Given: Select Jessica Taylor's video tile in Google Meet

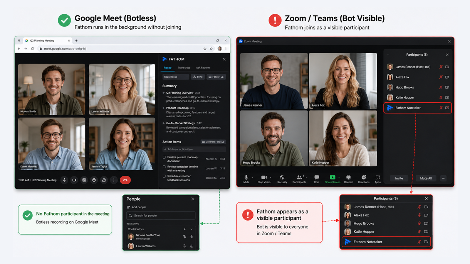Looking at the screenshot, I should pos(122,144).
